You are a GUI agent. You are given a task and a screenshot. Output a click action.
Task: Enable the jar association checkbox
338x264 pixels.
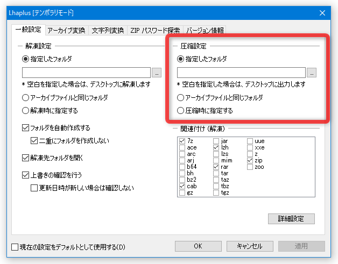[216, 141]
